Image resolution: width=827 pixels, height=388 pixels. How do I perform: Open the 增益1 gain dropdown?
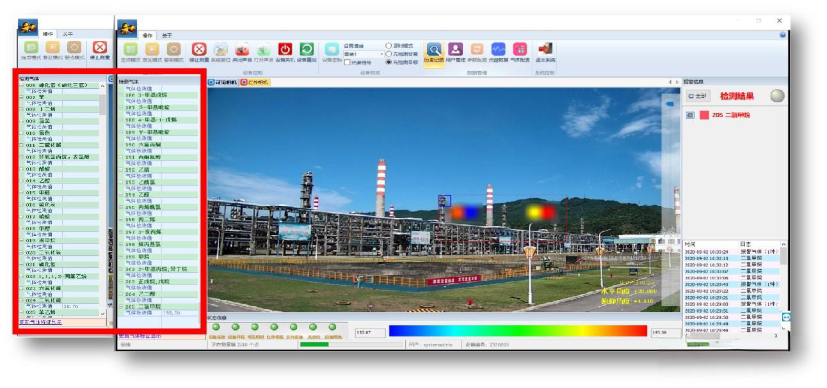point(382,54)
